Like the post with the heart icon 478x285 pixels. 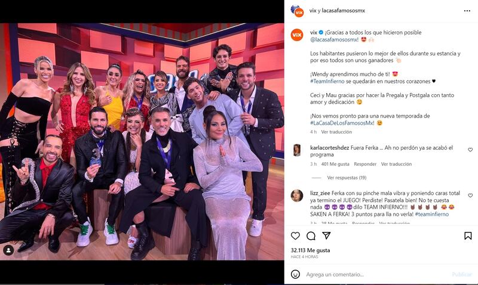click(295, 236)
